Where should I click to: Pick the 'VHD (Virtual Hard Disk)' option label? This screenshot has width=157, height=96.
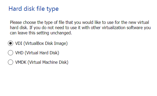click(37, 53)
